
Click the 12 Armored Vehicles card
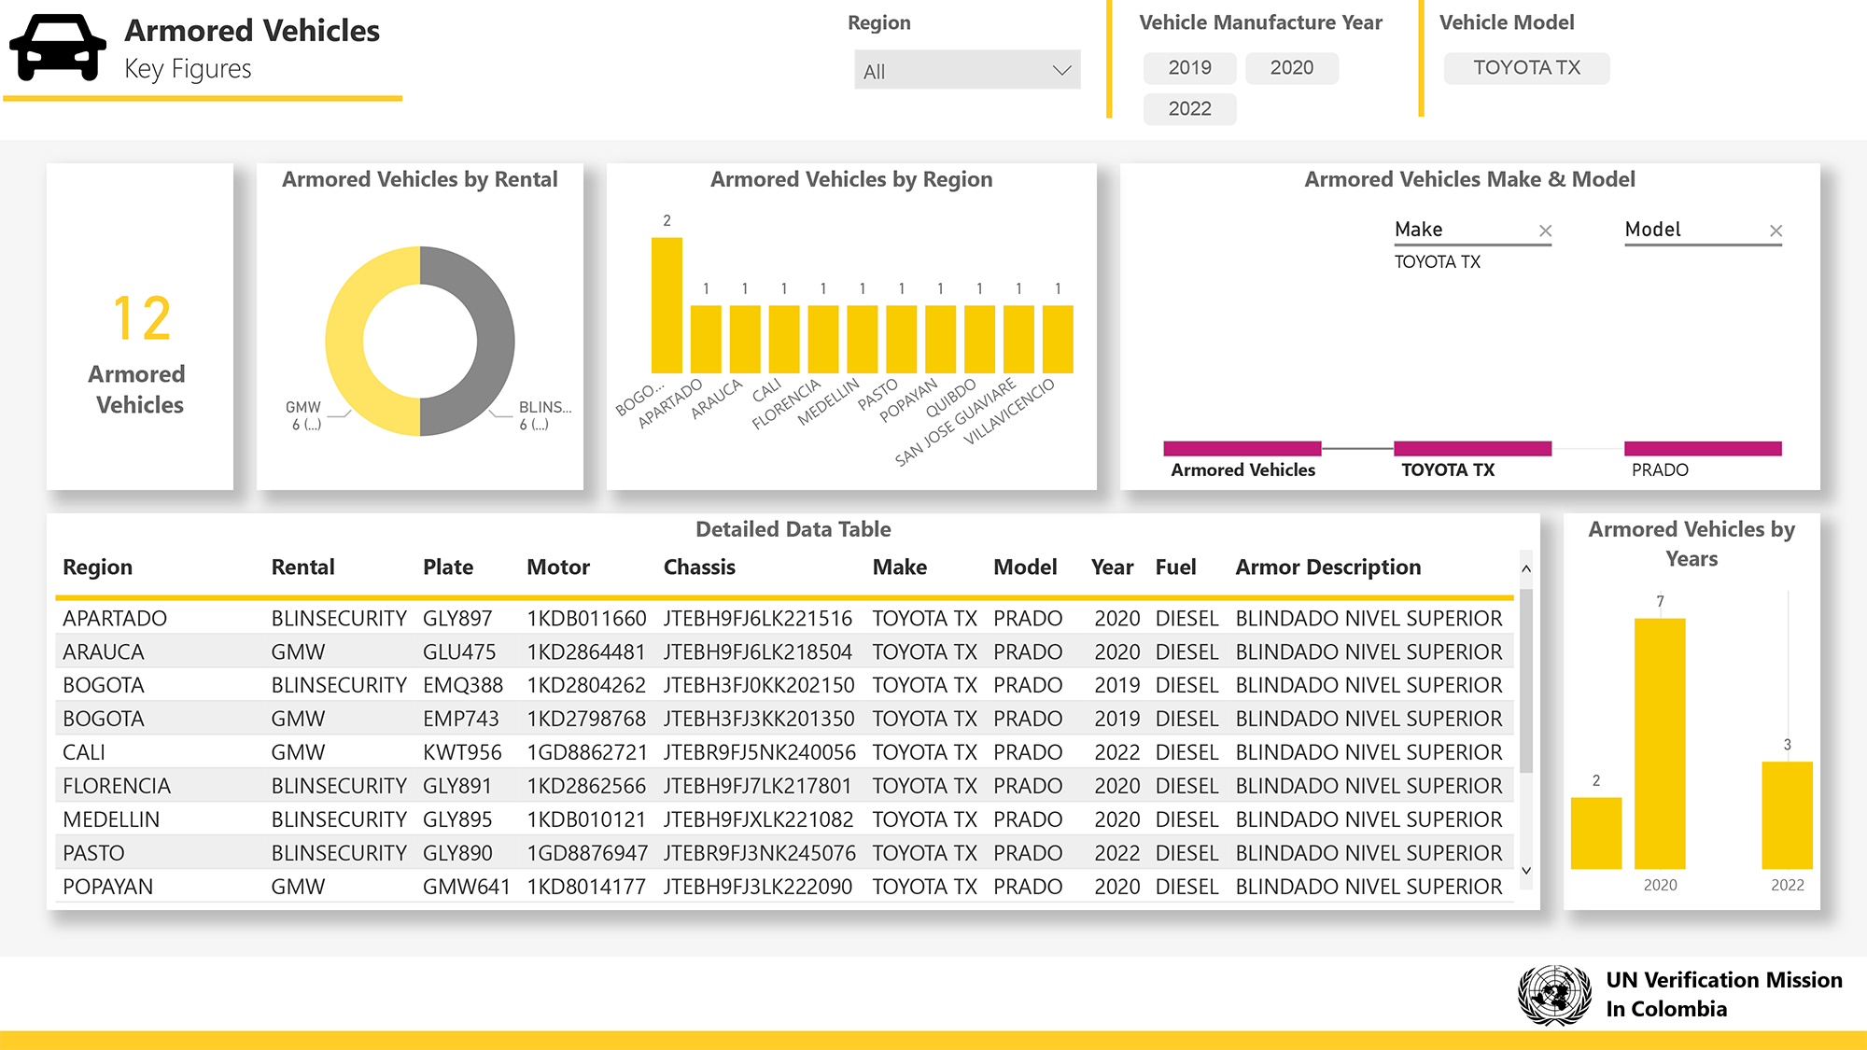point(140,327)
